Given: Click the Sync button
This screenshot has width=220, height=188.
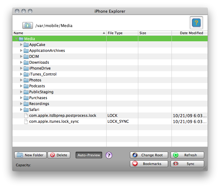Looking at the screenshot, I should pos(187,164).
